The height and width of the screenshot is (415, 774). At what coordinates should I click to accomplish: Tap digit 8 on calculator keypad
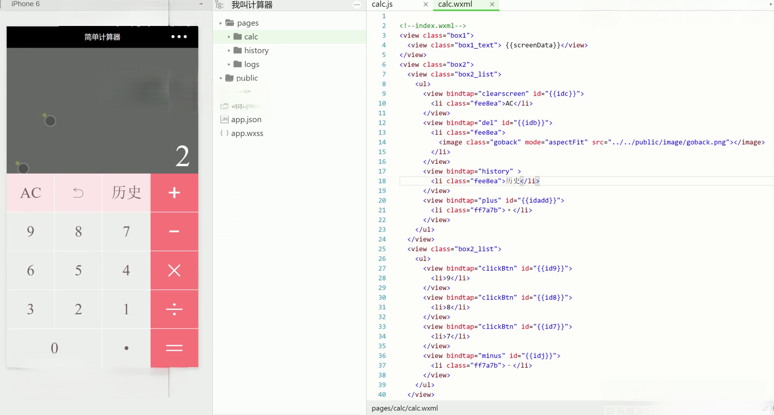click(78, 232)
